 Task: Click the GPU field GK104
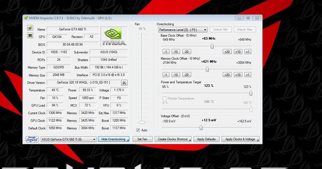(x=57, y=37)
